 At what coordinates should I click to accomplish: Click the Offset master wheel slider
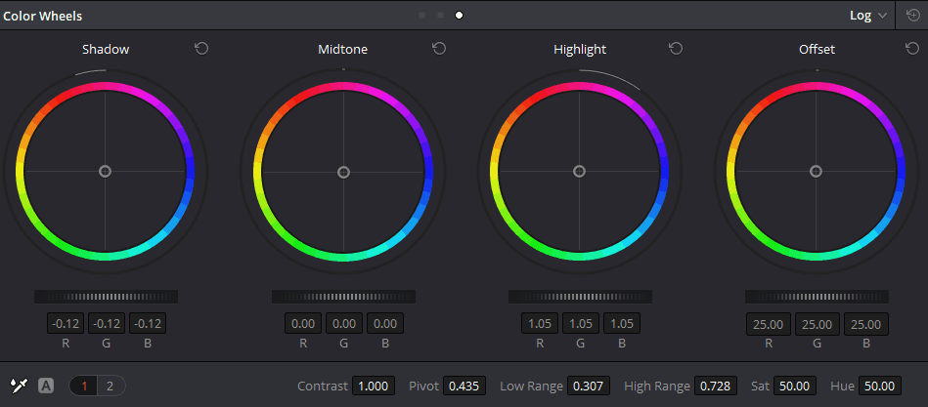pyautogui.click(x=817, y=297)
